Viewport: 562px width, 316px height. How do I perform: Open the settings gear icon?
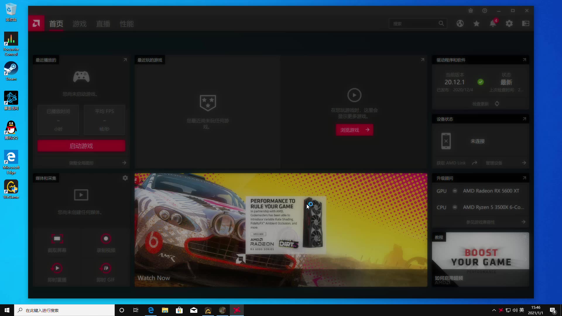(509, 23)
